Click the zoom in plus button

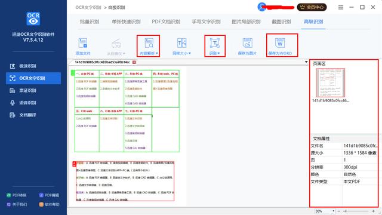[x=374, y=211]
